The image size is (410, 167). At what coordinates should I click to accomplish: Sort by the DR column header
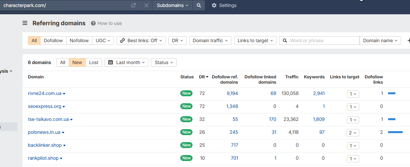204,77
